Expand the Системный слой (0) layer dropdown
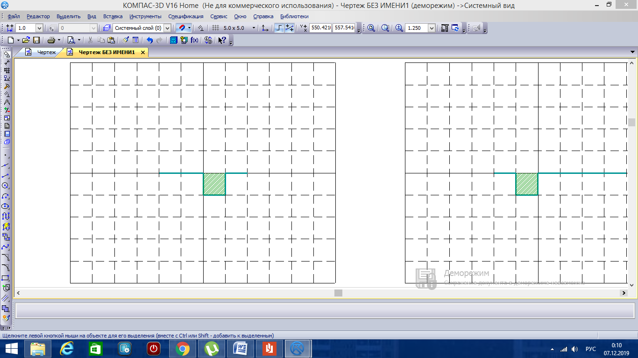The height and width of the screenshot is (358, 638). point(167,28)
